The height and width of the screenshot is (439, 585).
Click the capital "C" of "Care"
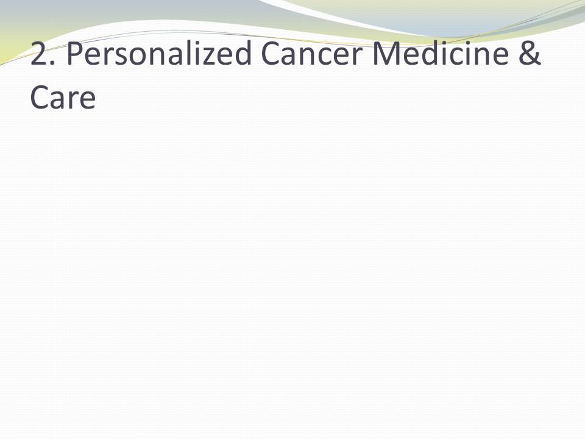pos(40,98)
